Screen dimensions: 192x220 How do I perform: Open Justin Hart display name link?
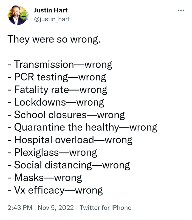click(51, 11)
